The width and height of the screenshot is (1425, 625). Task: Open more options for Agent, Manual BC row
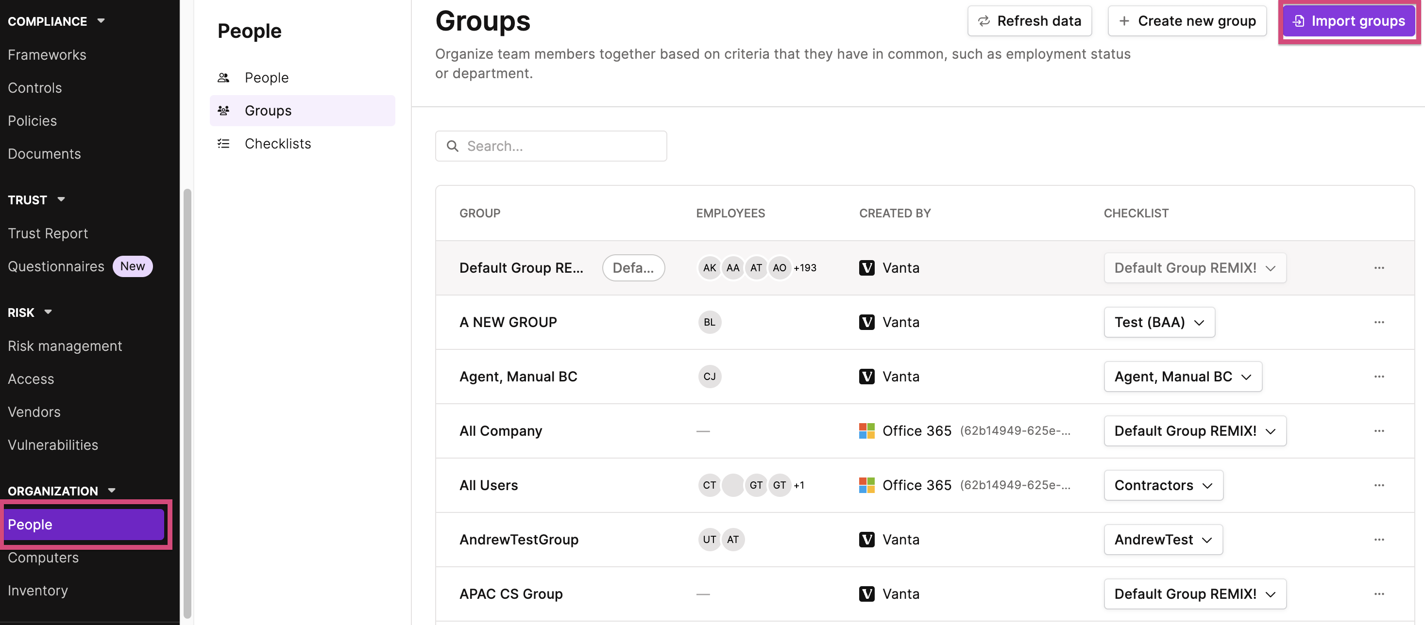click(1378, 377)
